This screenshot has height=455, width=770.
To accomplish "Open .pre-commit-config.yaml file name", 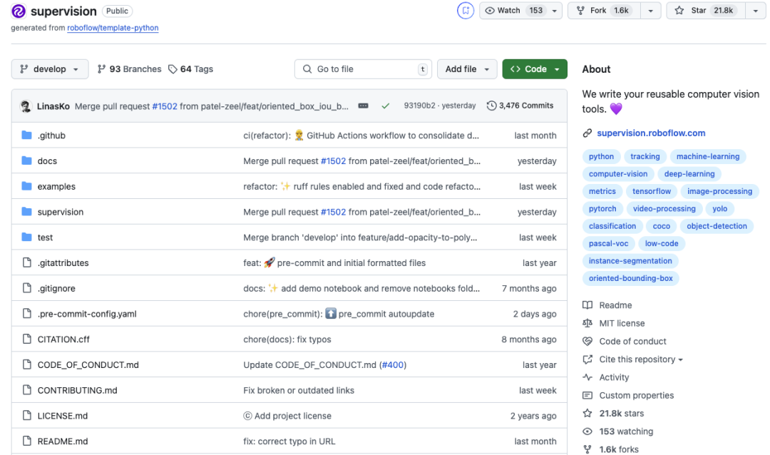I will pos(87,314).
